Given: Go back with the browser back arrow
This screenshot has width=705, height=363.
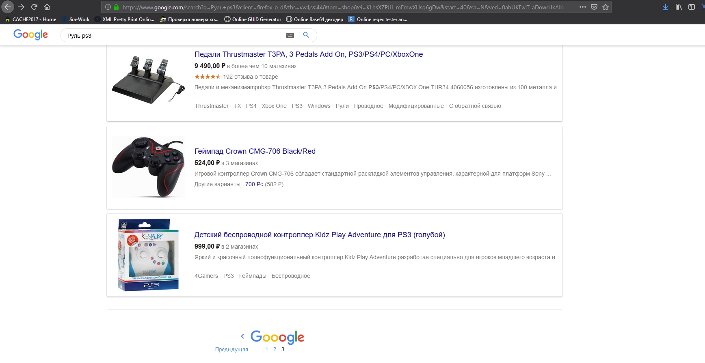Looking at the screenshot, I should tap(8, 7).
